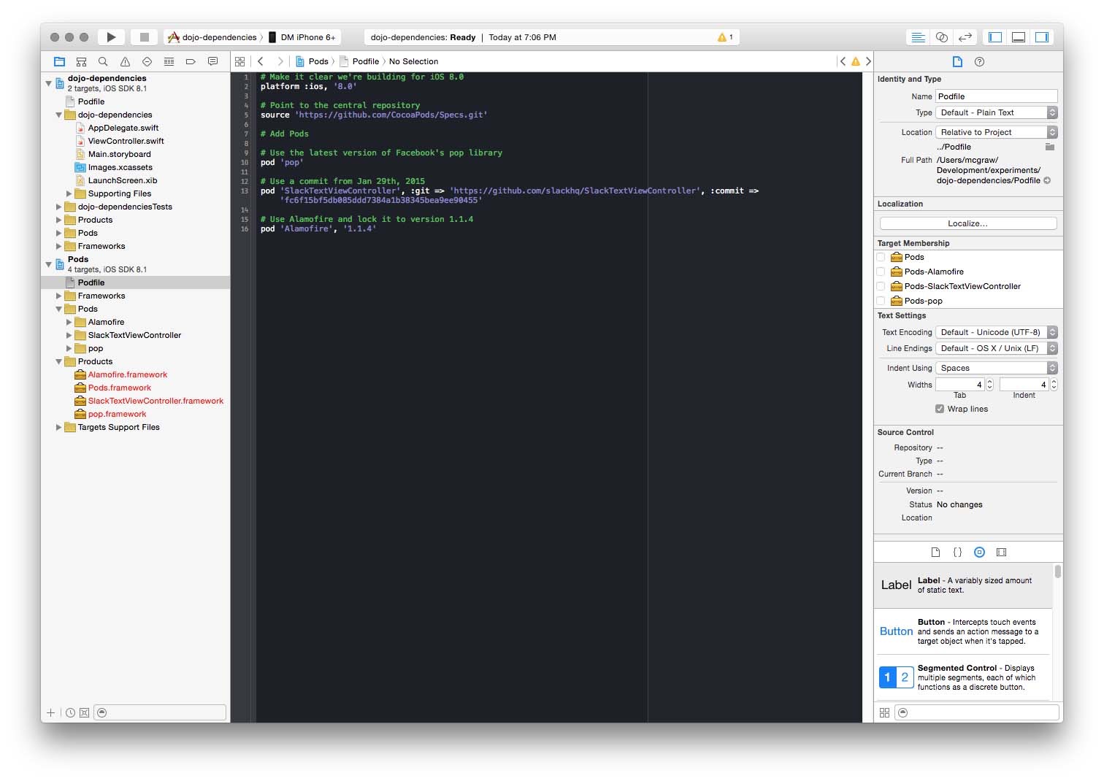Image resolution: width=1104 pixels, height=781 pixels.
Task: Uncheck the Wrap lines checkbox
Action: click(940, 409)
